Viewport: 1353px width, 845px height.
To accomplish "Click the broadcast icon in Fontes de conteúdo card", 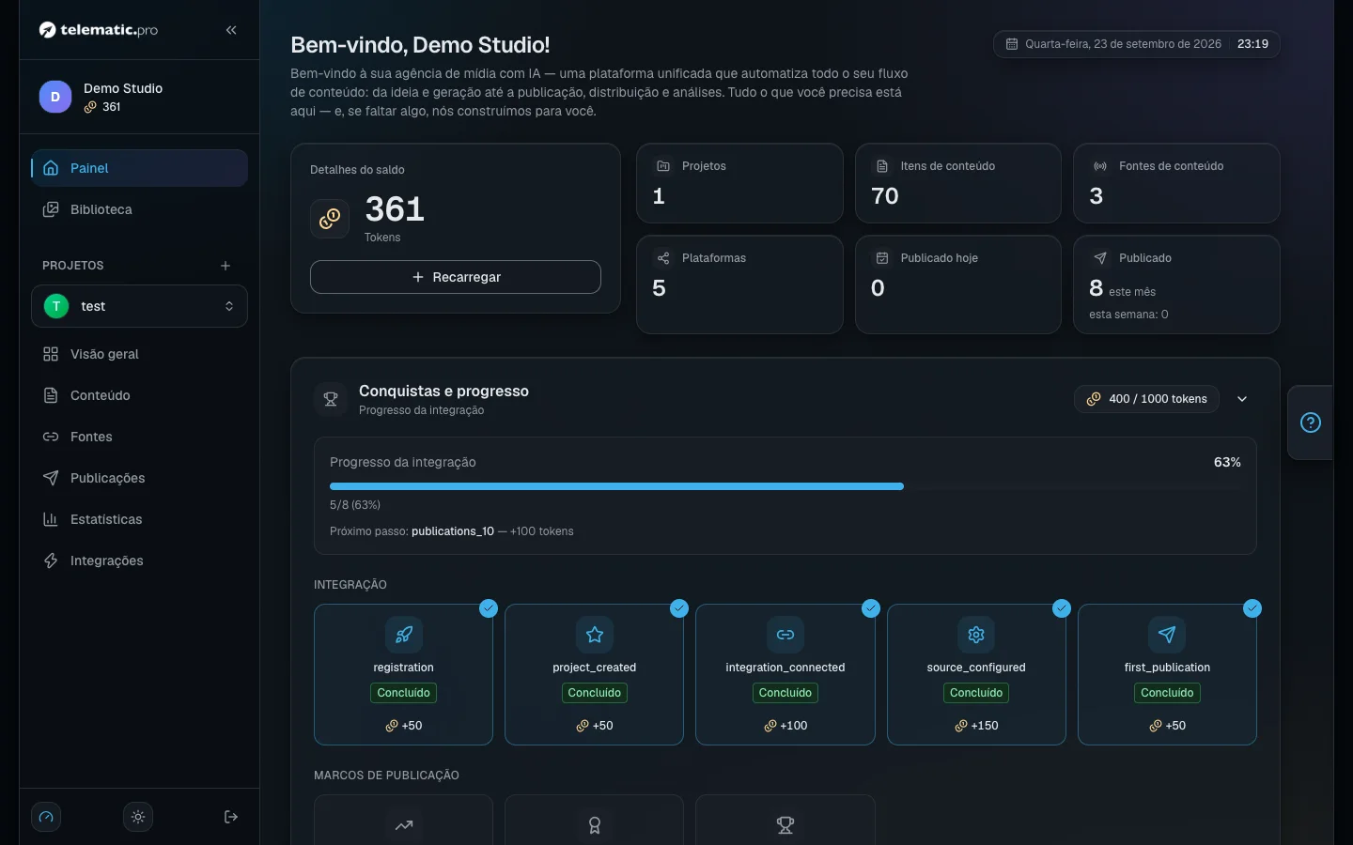I will (1100, 166).
